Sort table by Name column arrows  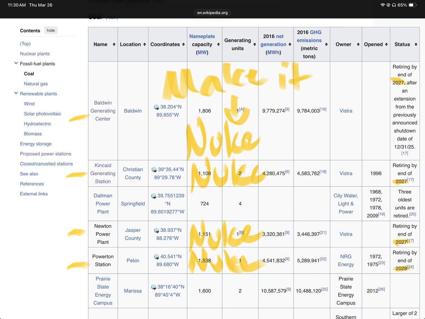click(114, 44)
